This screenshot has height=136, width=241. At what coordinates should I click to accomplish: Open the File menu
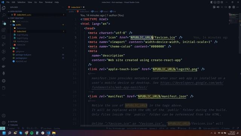pos(8,2)
